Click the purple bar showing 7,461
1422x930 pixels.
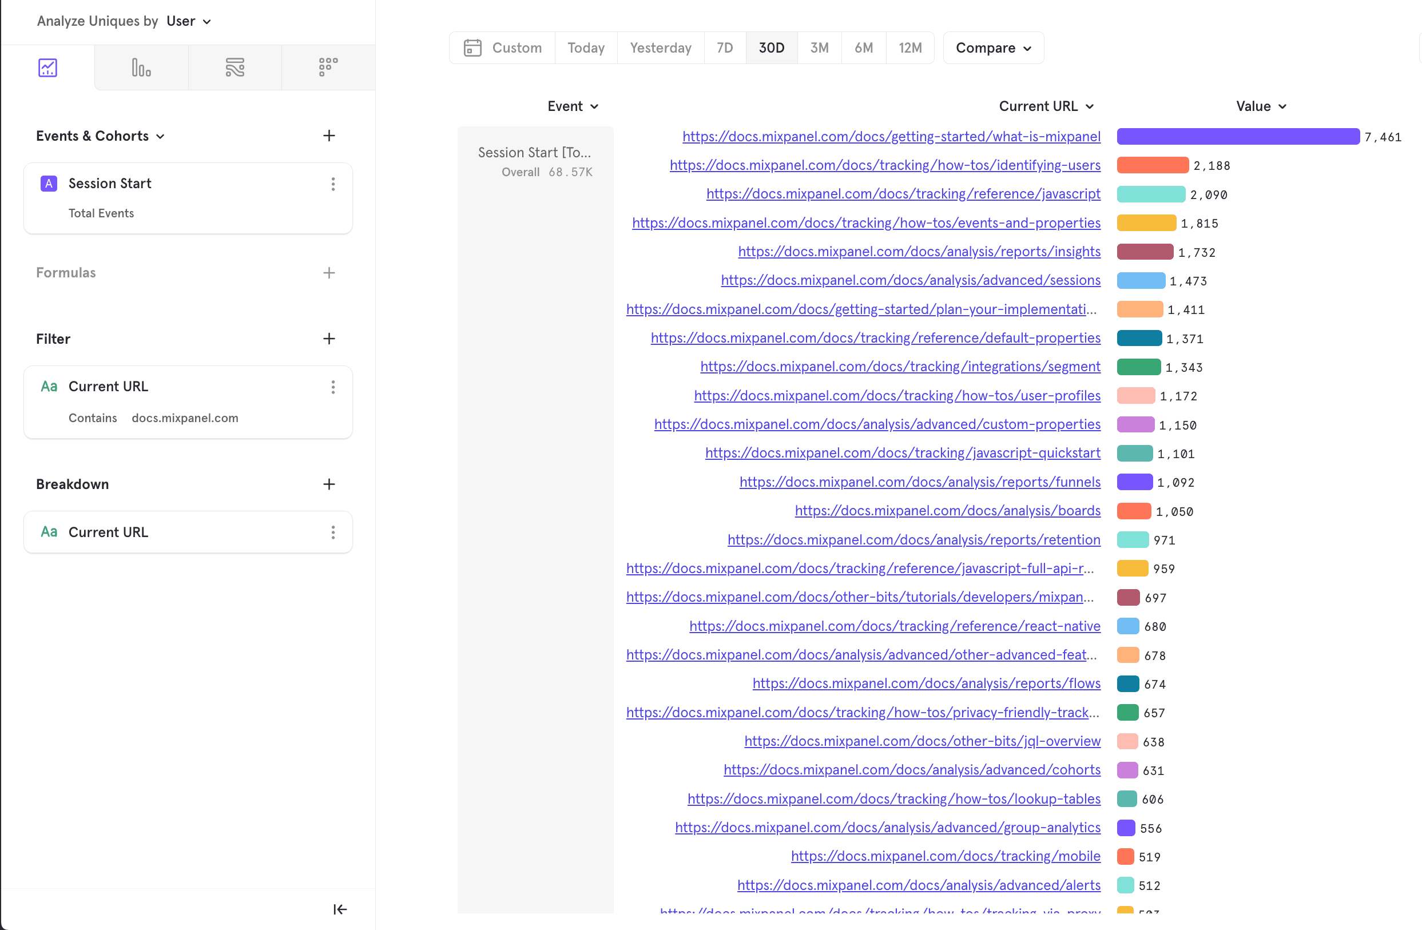[1237, 137]
